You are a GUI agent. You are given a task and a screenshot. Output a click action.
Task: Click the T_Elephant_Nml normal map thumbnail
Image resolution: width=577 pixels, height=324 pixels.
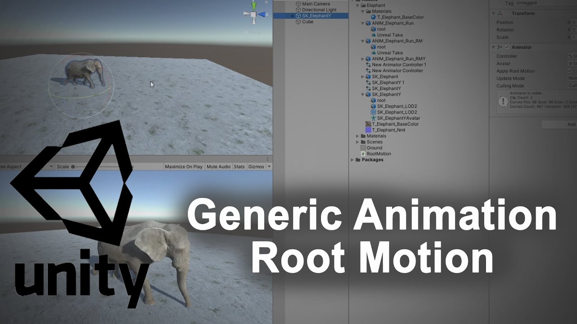(368, 130)
